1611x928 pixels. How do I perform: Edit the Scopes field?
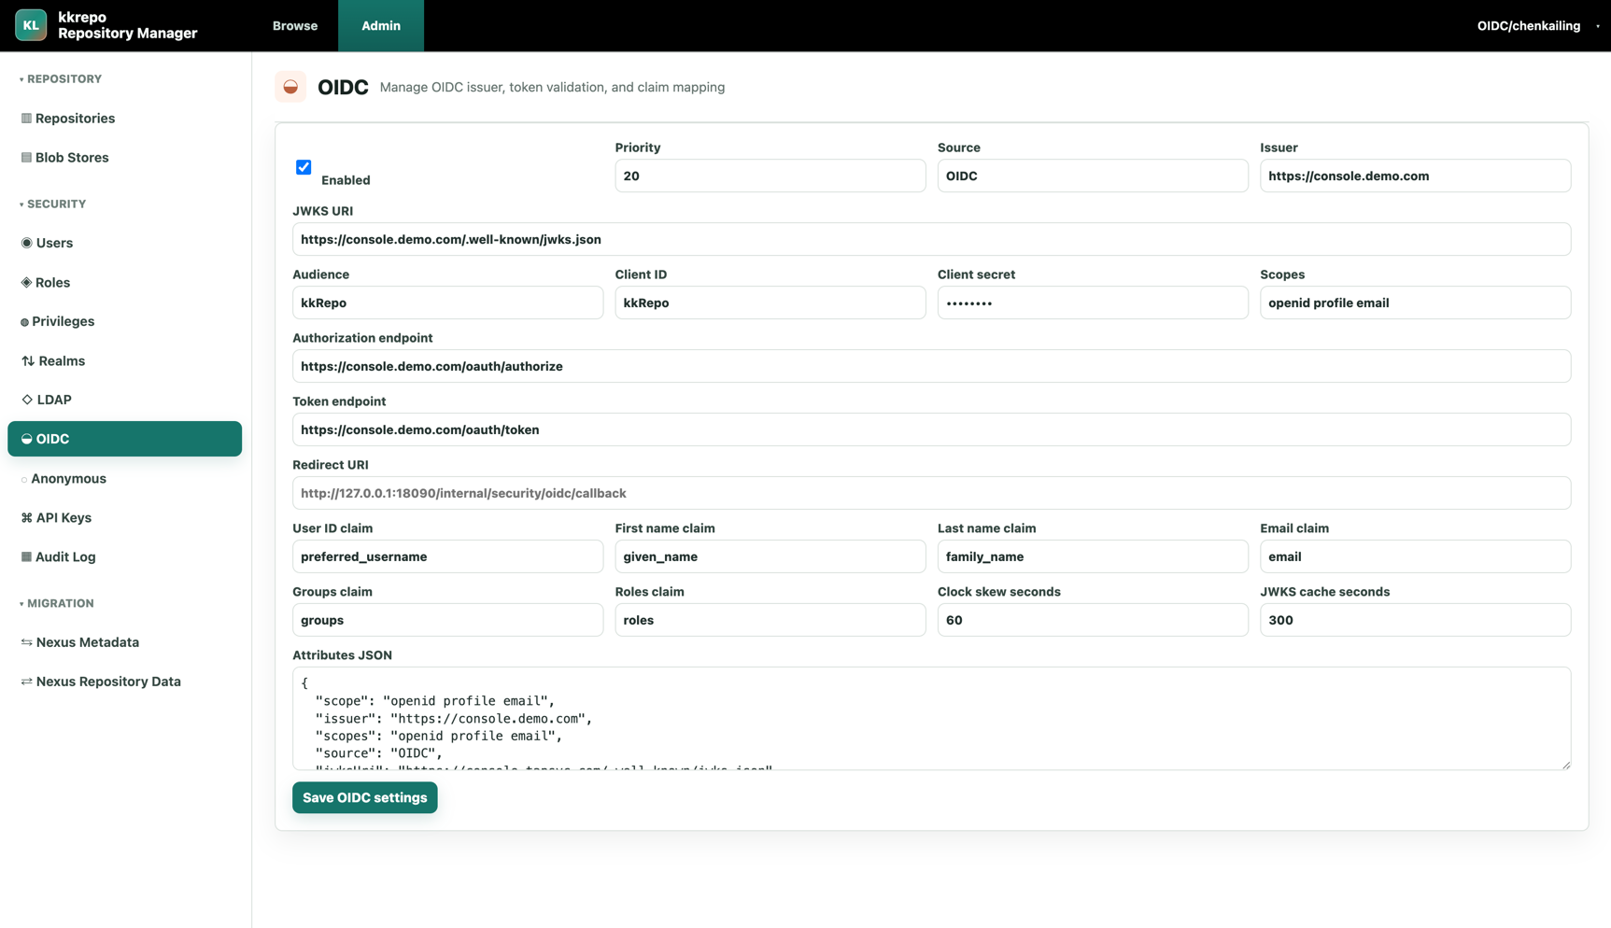1415,302
